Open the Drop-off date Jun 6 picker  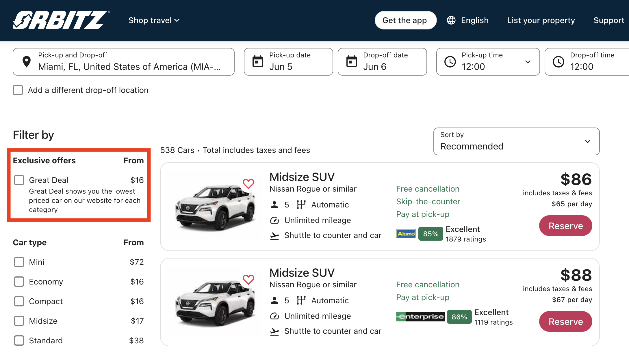pyautogui.click(x=382, y=62)
